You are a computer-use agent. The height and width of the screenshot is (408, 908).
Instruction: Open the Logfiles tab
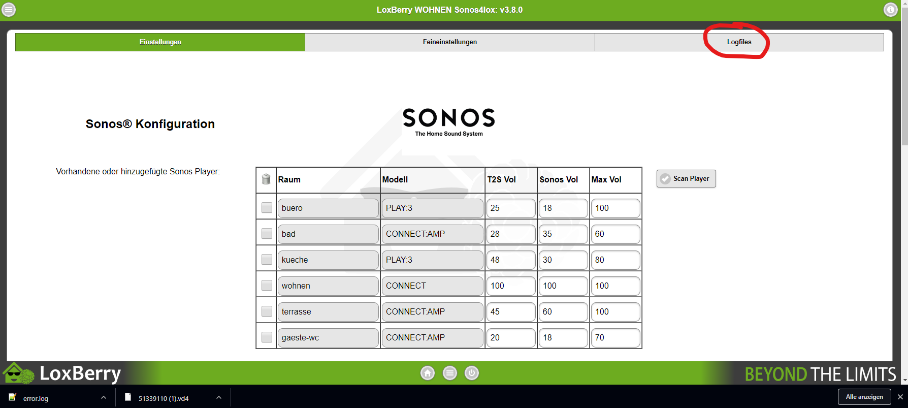pos(739,42)
